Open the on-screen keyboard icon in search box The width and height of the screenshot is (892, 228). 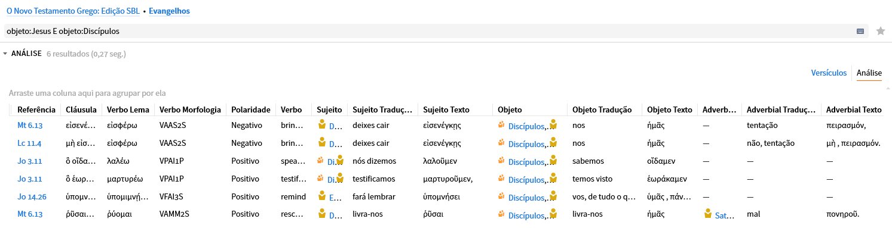point(860,32)
